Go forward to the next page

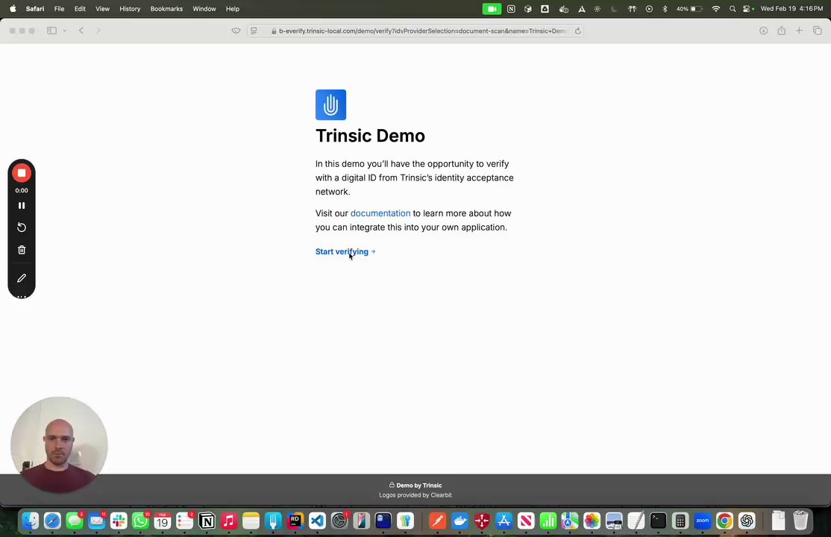point(98,31)
